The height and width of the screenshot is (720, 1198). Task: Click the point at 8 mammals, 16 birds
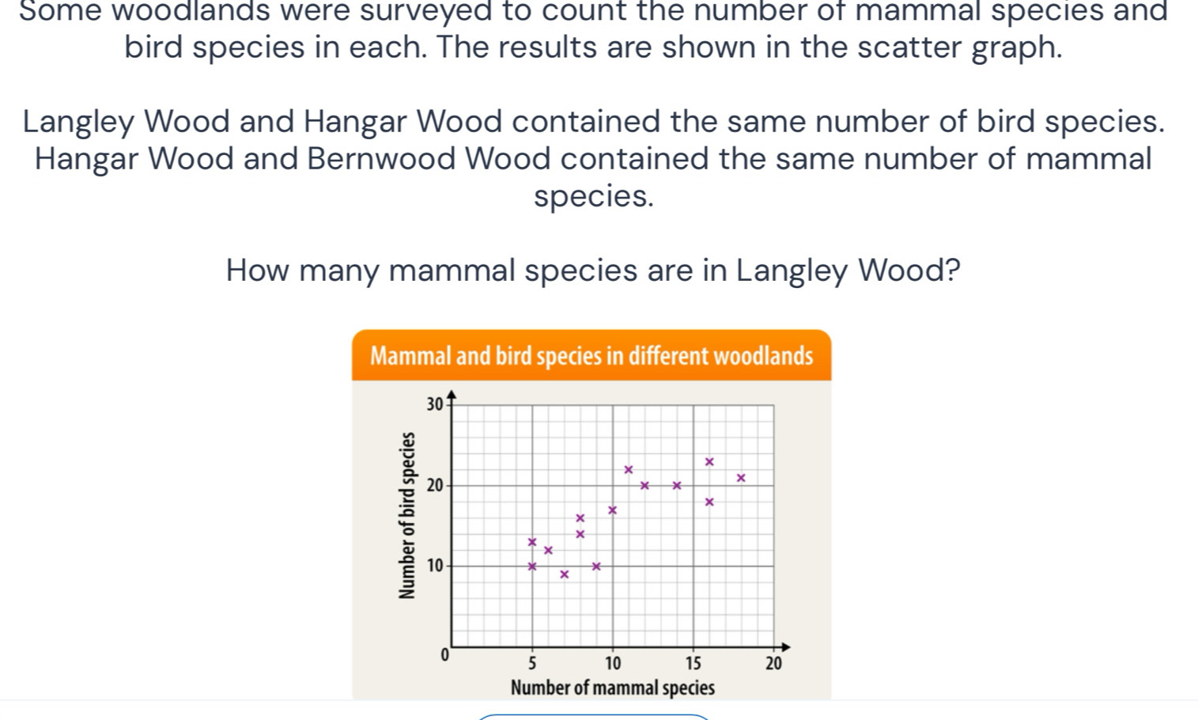[x=580, y=518]
